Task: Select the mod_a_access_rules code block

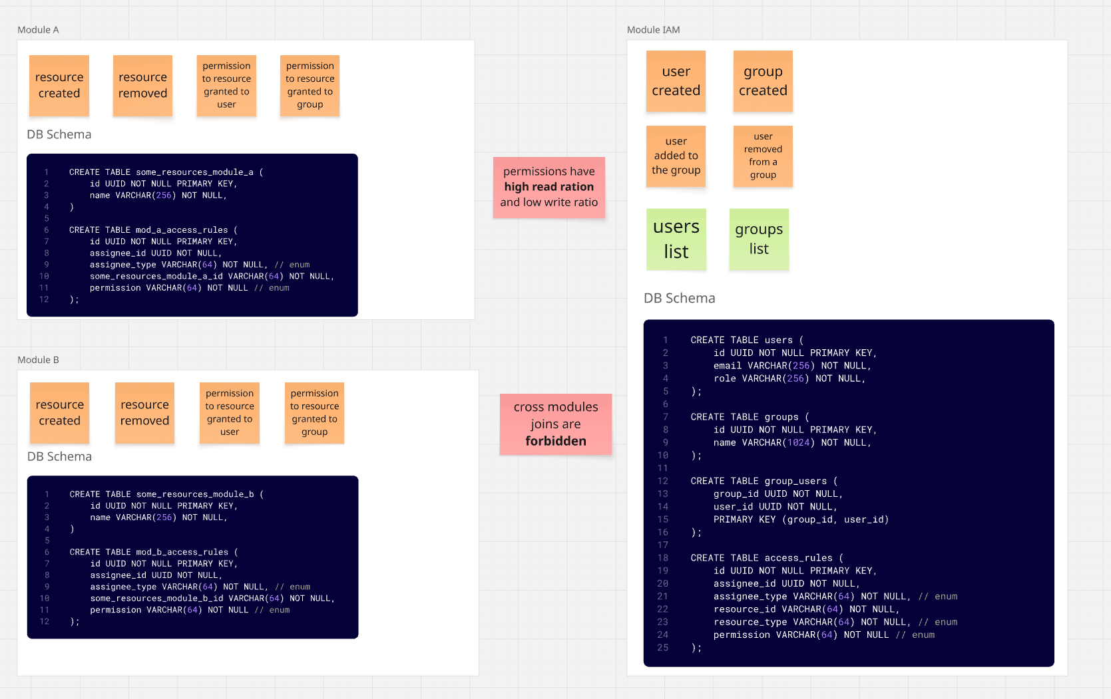Action: [x=192, y=235]
